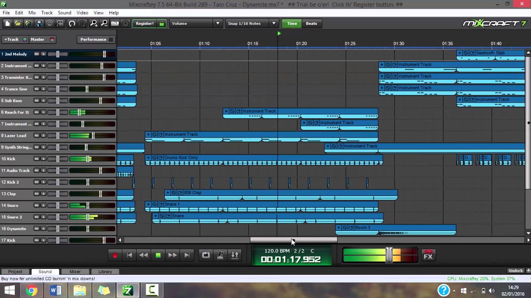Open the Edit menu

click(x=19, y=13)
